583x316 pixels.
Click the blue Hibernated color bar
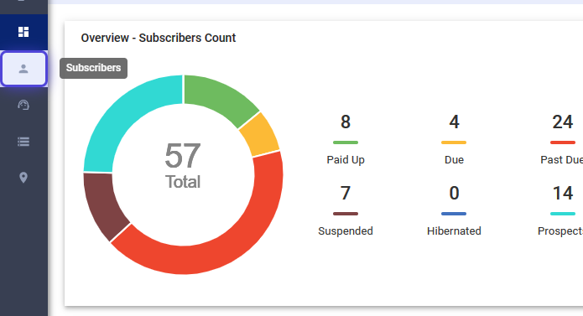pyautogui.click(x=454, y=214)
